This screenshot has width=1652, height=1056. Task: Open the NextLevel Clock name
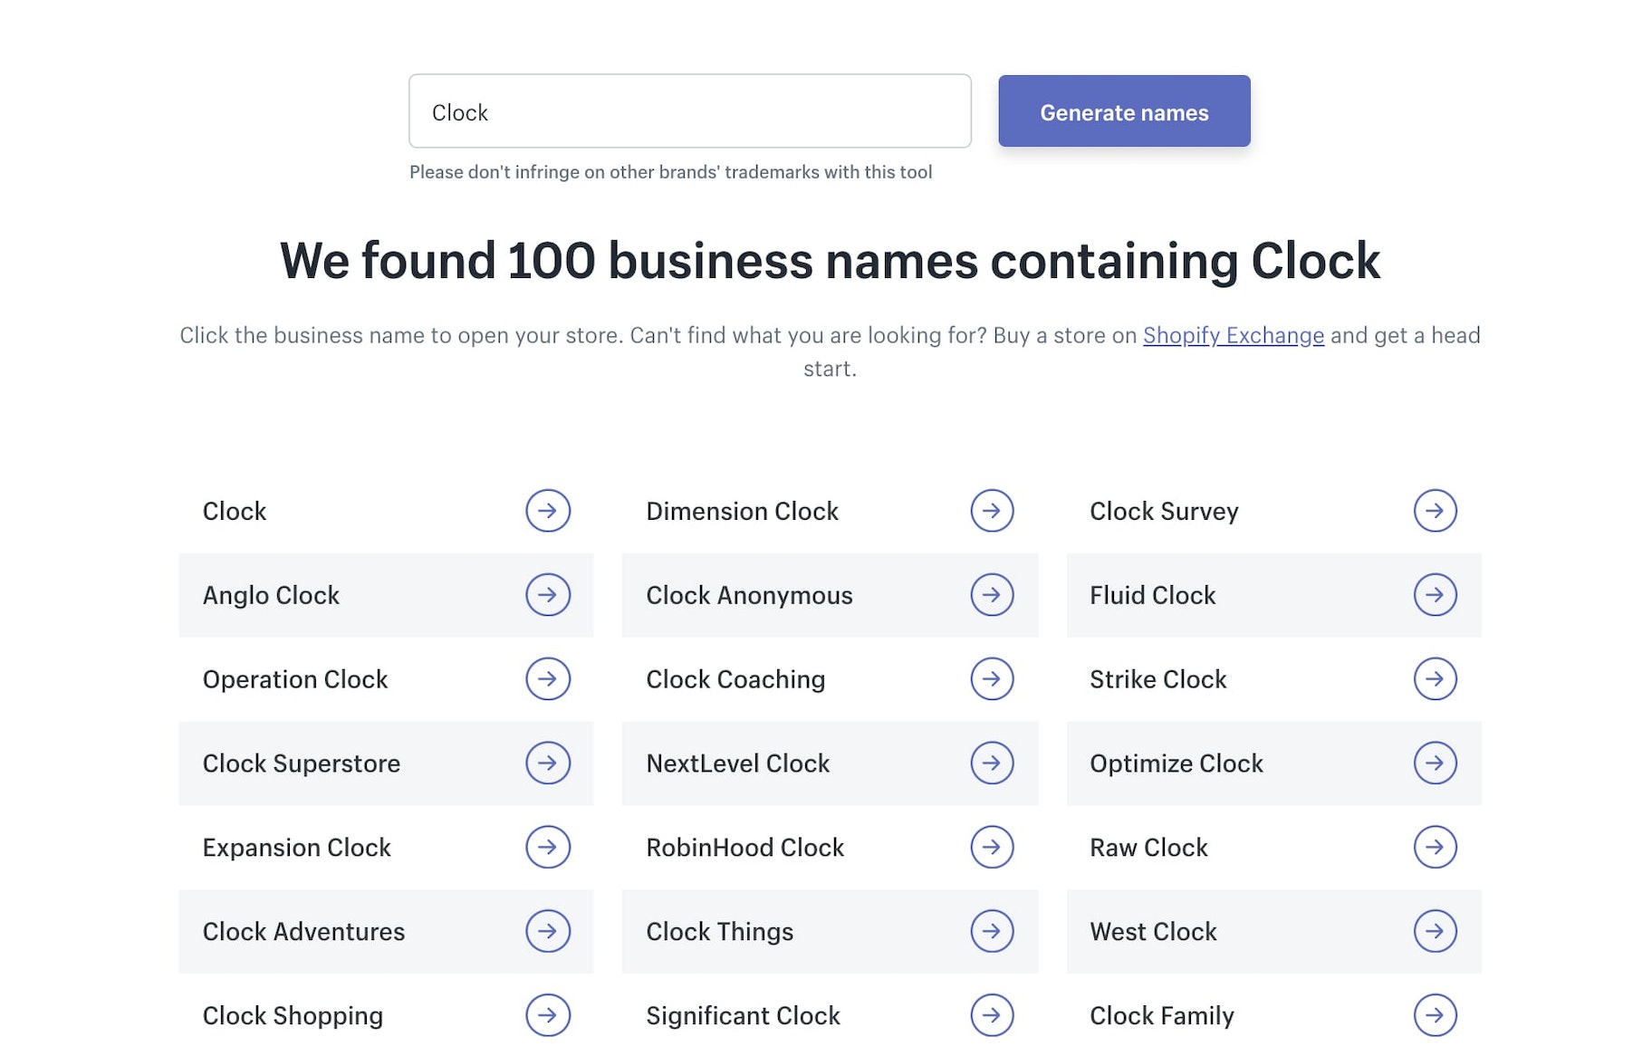737,763
